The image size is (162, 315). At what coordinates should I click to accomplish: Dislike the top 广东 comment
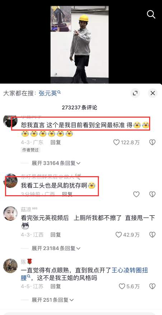tap(152, 142)
